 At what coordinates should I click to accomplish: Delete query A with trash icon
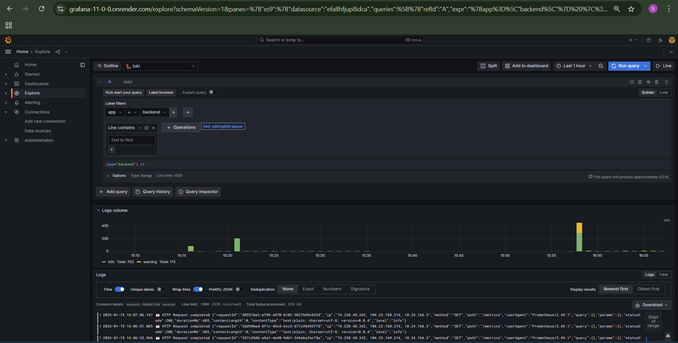(657, 82)
